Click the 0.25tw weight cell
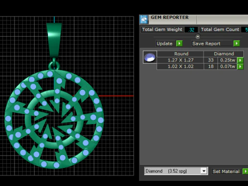 [227, 60]
